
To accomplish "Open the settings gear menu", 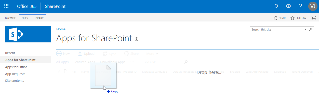I will 288,6.
